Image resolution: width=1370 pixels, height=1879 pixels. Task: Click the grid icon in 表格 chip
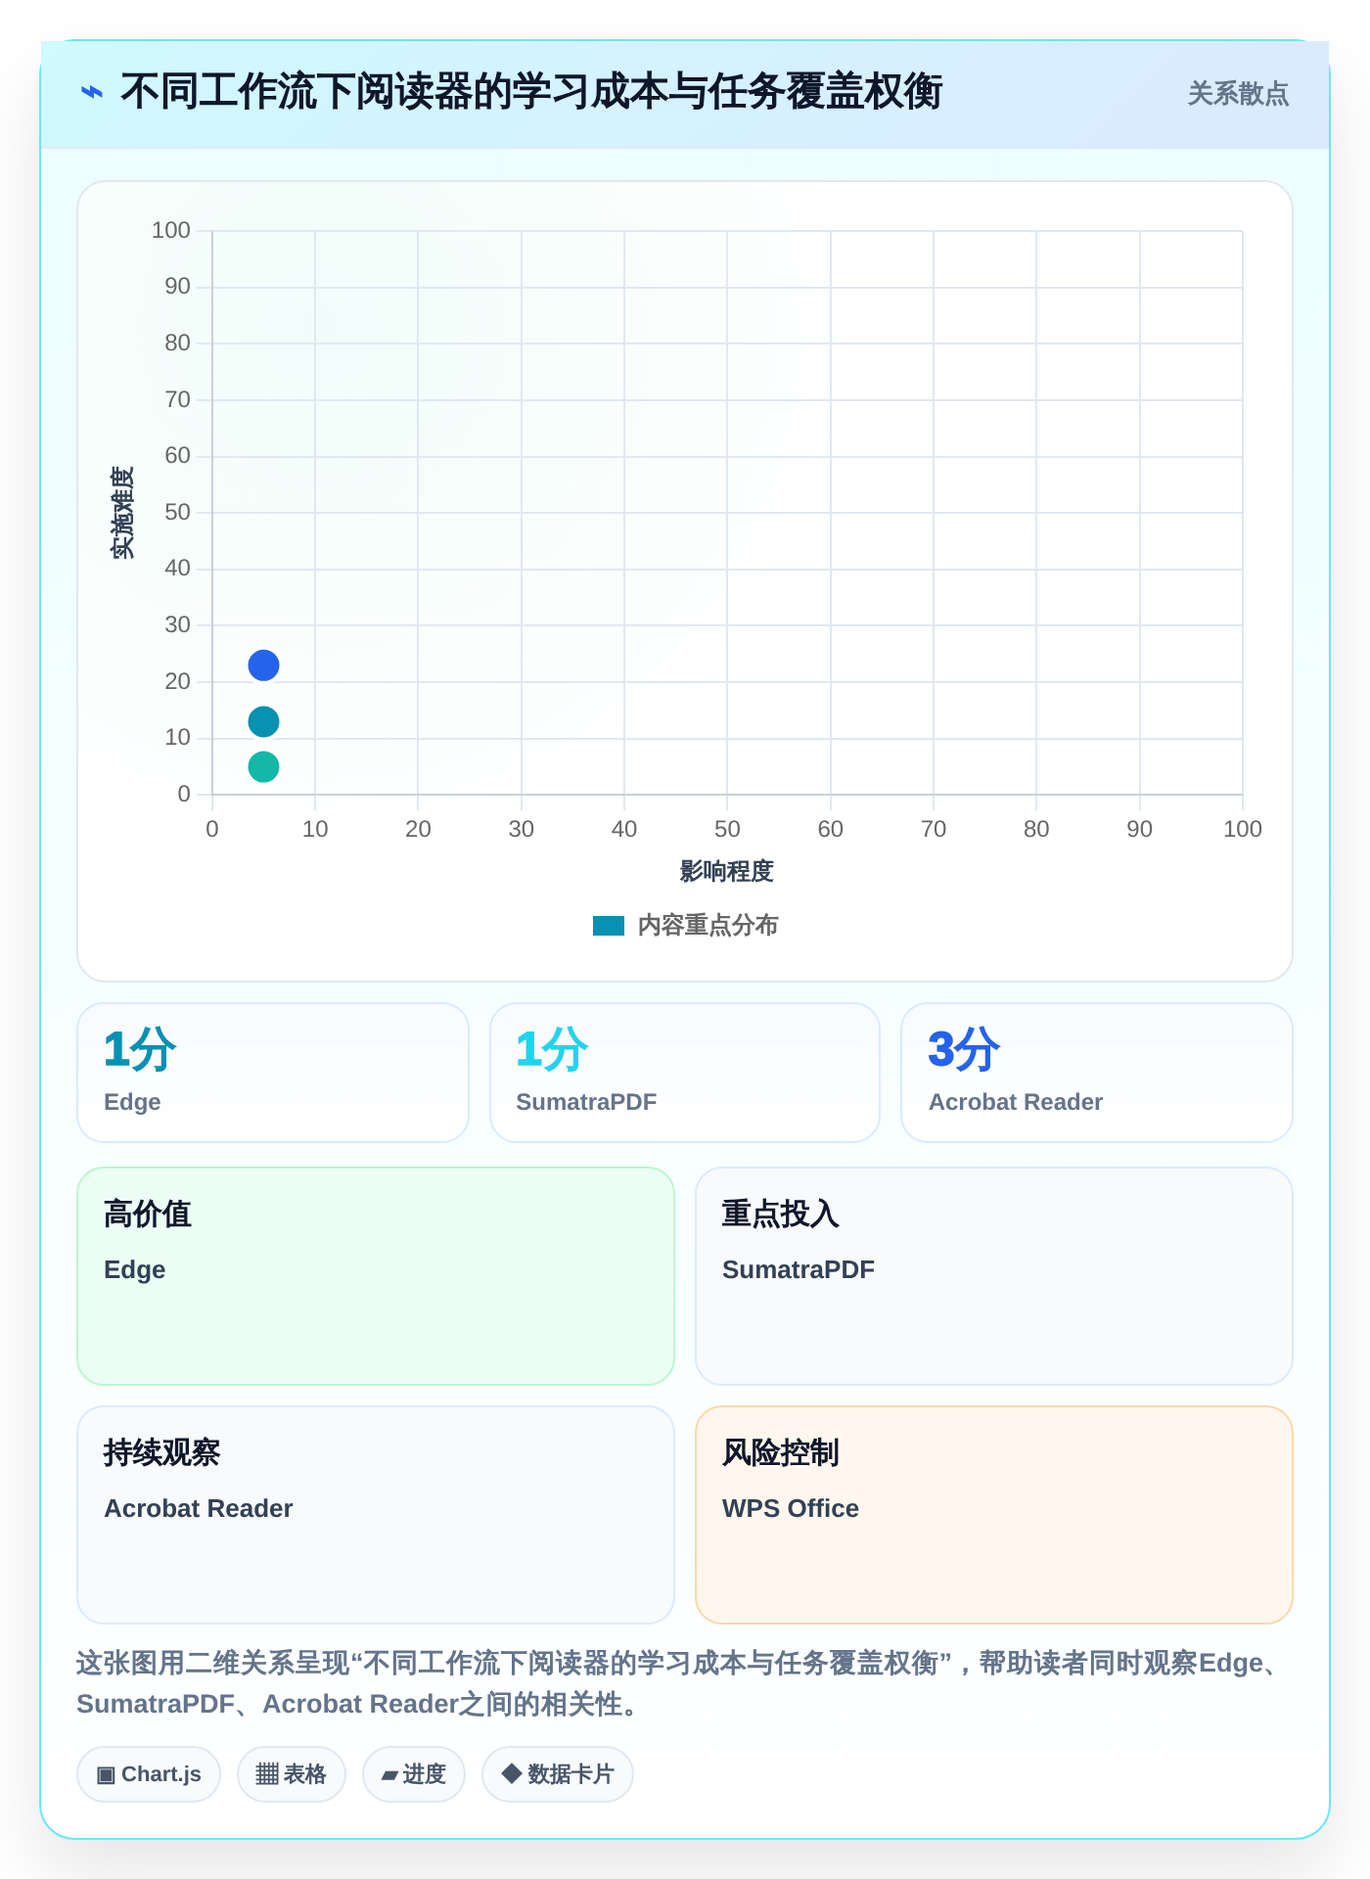pos(267,1774)
